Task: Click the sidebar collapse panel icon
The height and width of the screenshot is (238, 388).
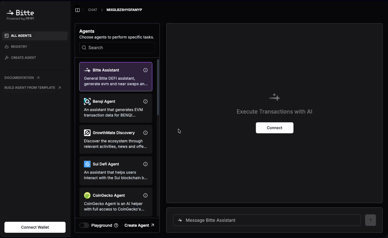Action: [x=78, y=10]
